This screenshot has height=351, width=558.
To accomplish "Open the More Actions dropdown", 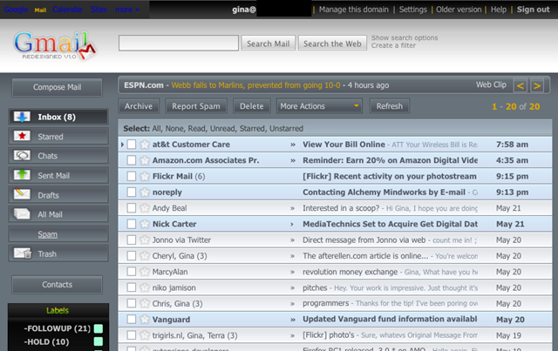I will [x=319, y=106].
